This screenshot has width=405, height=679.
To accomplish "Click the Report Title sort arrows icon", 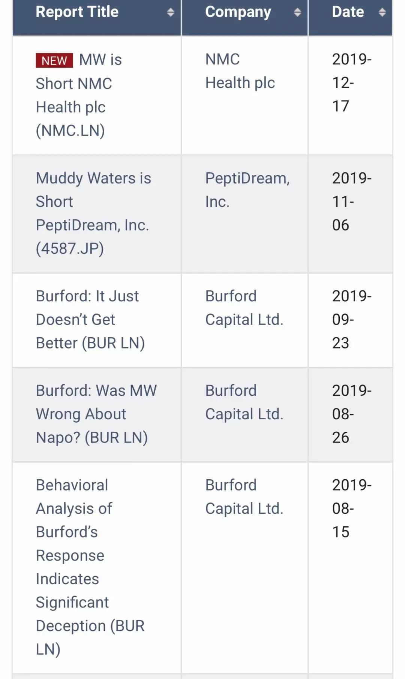I will tap(171, 12).
